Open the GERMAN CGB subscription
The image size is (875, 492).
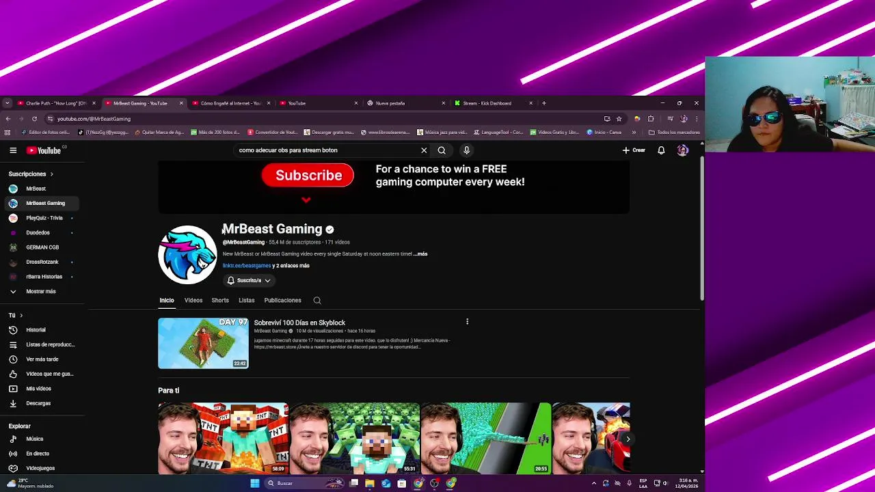(x=42, y=247)
